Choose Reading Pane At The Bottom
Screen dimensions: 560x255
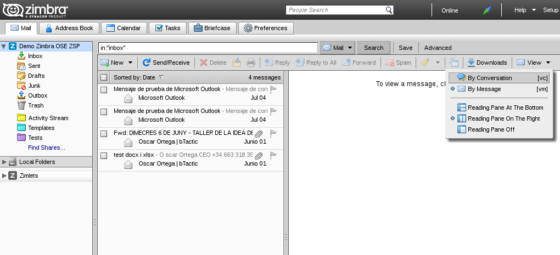tap(505, 107)
